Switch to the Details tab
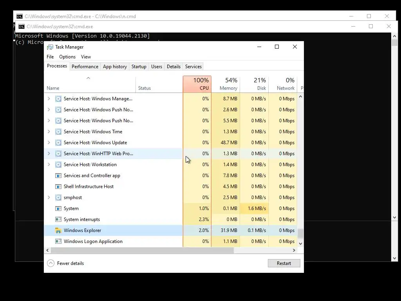Screen dimensions: 401x301 coord(173,67)
